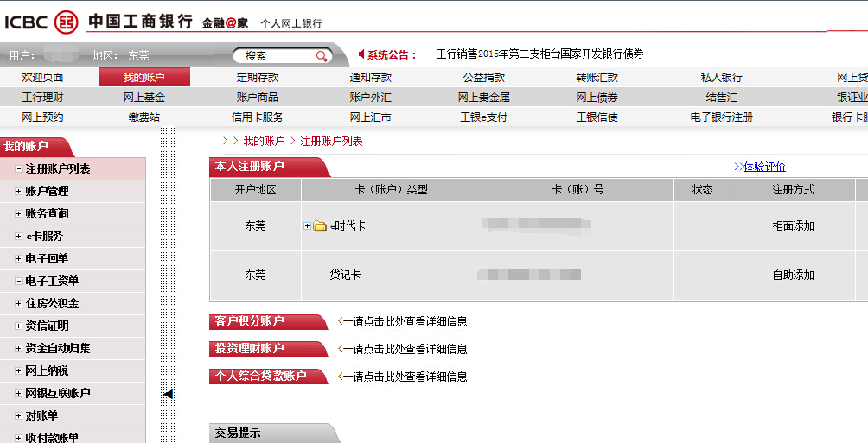Click the bond sales announcement text
Image resolution: width=868 pixels, height=443 pixels.
click(x=539, y=54)
